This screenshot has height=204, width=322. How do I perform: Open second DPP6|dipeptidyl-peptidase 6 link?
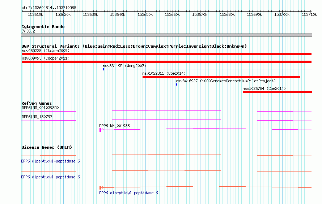51,177
